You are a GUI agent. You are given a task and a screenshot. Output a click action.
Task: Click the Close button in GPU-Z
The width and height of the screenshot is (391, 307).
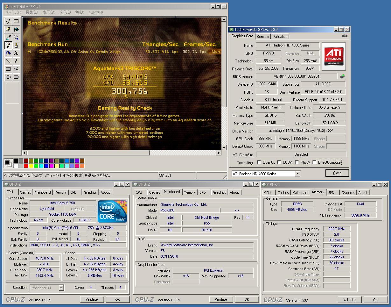coord(337,173)
